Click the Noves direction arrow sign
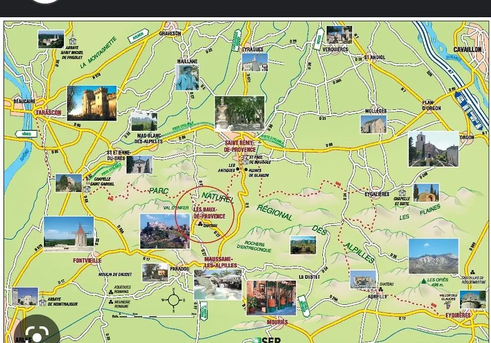This screenshot has height=343, width=491. pyautogui.click(x=319, y=39)
